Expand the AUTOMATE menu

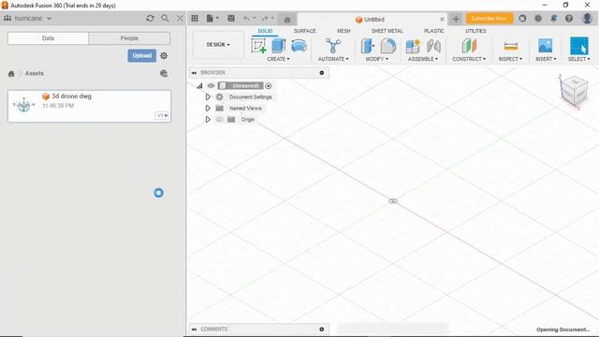coord(333,59)
